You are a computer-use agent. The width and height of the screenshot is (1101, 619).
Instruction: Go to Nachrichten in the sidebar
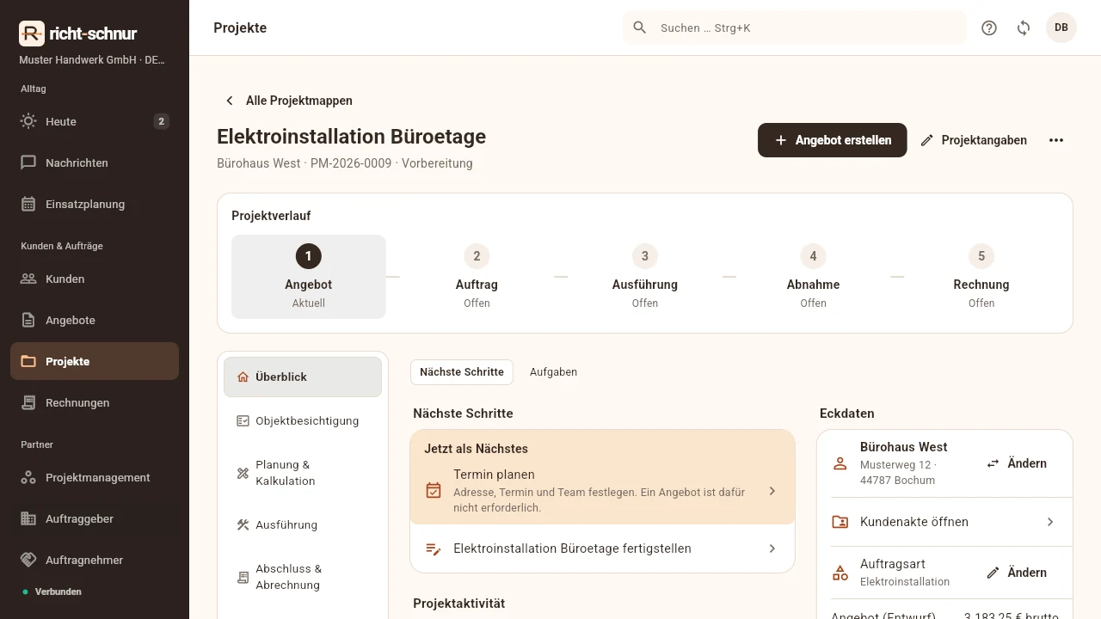95,162
